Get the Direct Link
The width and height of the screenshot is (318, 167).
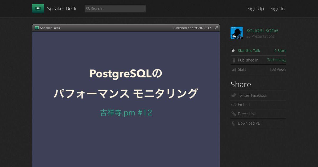tap(247, 114)
